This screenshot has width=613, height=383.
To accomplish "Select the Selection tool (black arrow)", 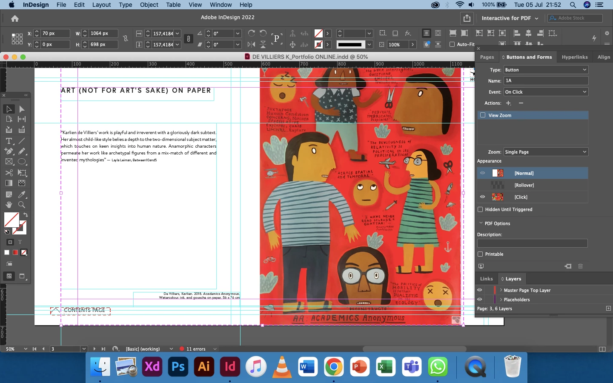I will [x=9, y=109].
